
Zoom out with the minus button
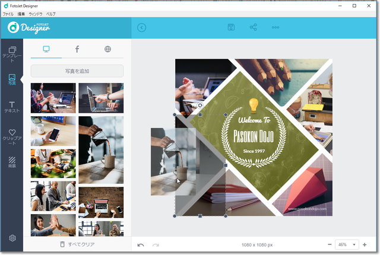click(330, 244)
